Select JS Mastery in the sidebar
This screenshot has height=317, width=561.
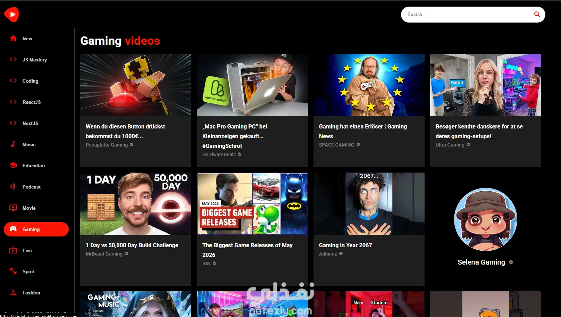pos(36,60)
